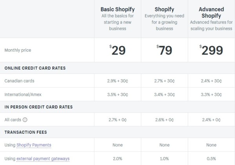Screen dimensions: 235x165
Task: Click the $29 monthly price
Action: click(x=117, y=50)
